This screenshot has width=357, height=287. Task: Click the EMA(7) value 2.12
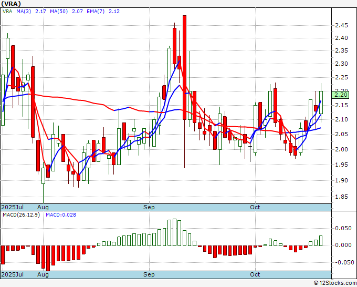[114, 12]
